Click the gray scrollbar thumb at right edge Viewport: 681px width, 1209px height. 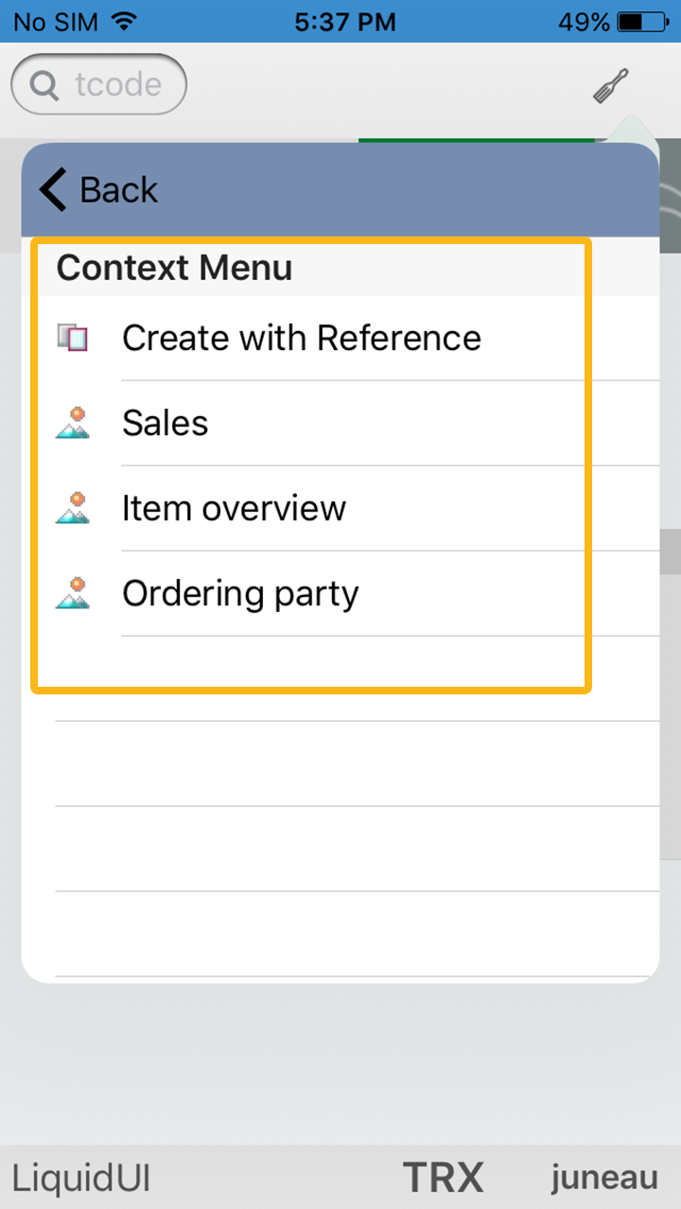pyautogui.click(x=670, y=552)
